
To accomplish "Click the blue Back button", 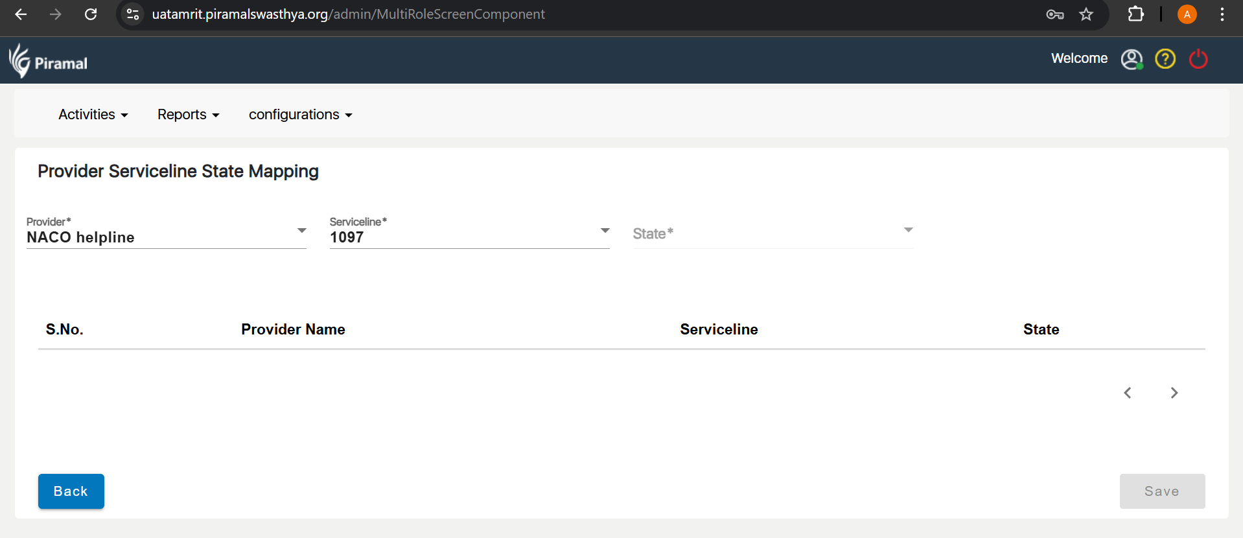I will pos(71,491).
